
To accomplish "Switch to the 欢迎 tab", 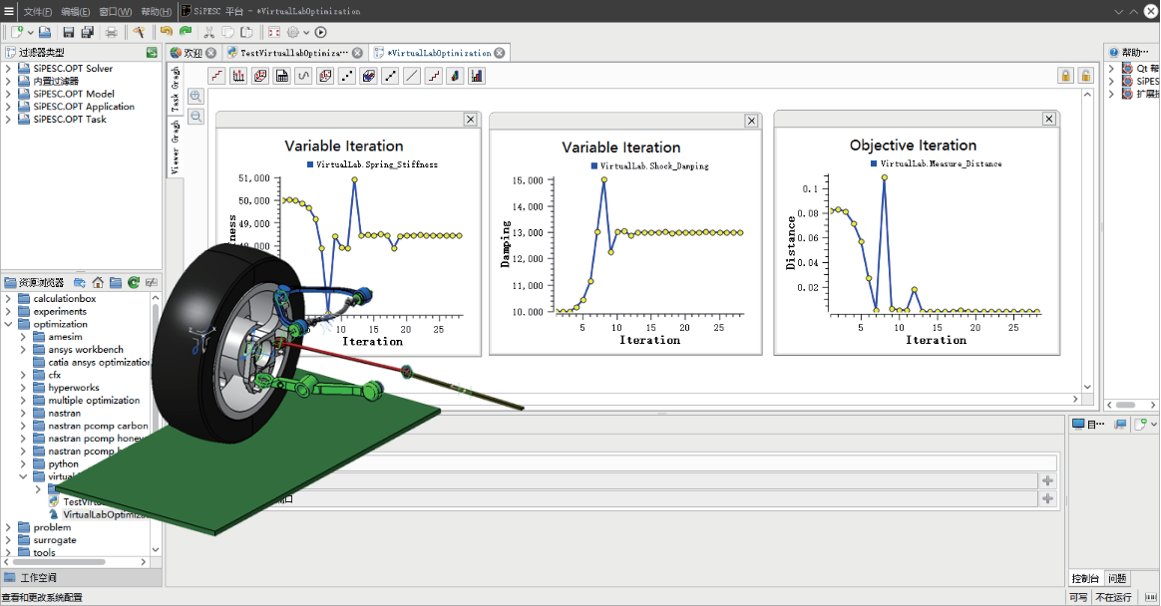I will [193, 53].
